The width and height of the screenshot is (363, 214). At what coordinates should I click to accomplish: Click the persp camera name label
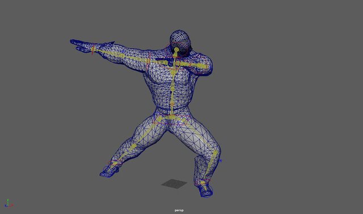coord(179,211)
